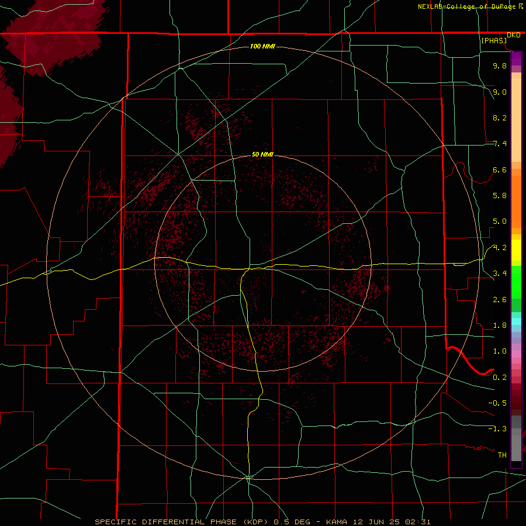Click the [PHAS] legend heading
Image resolution: width=526 pixels, height=526 pixels.
494,40
